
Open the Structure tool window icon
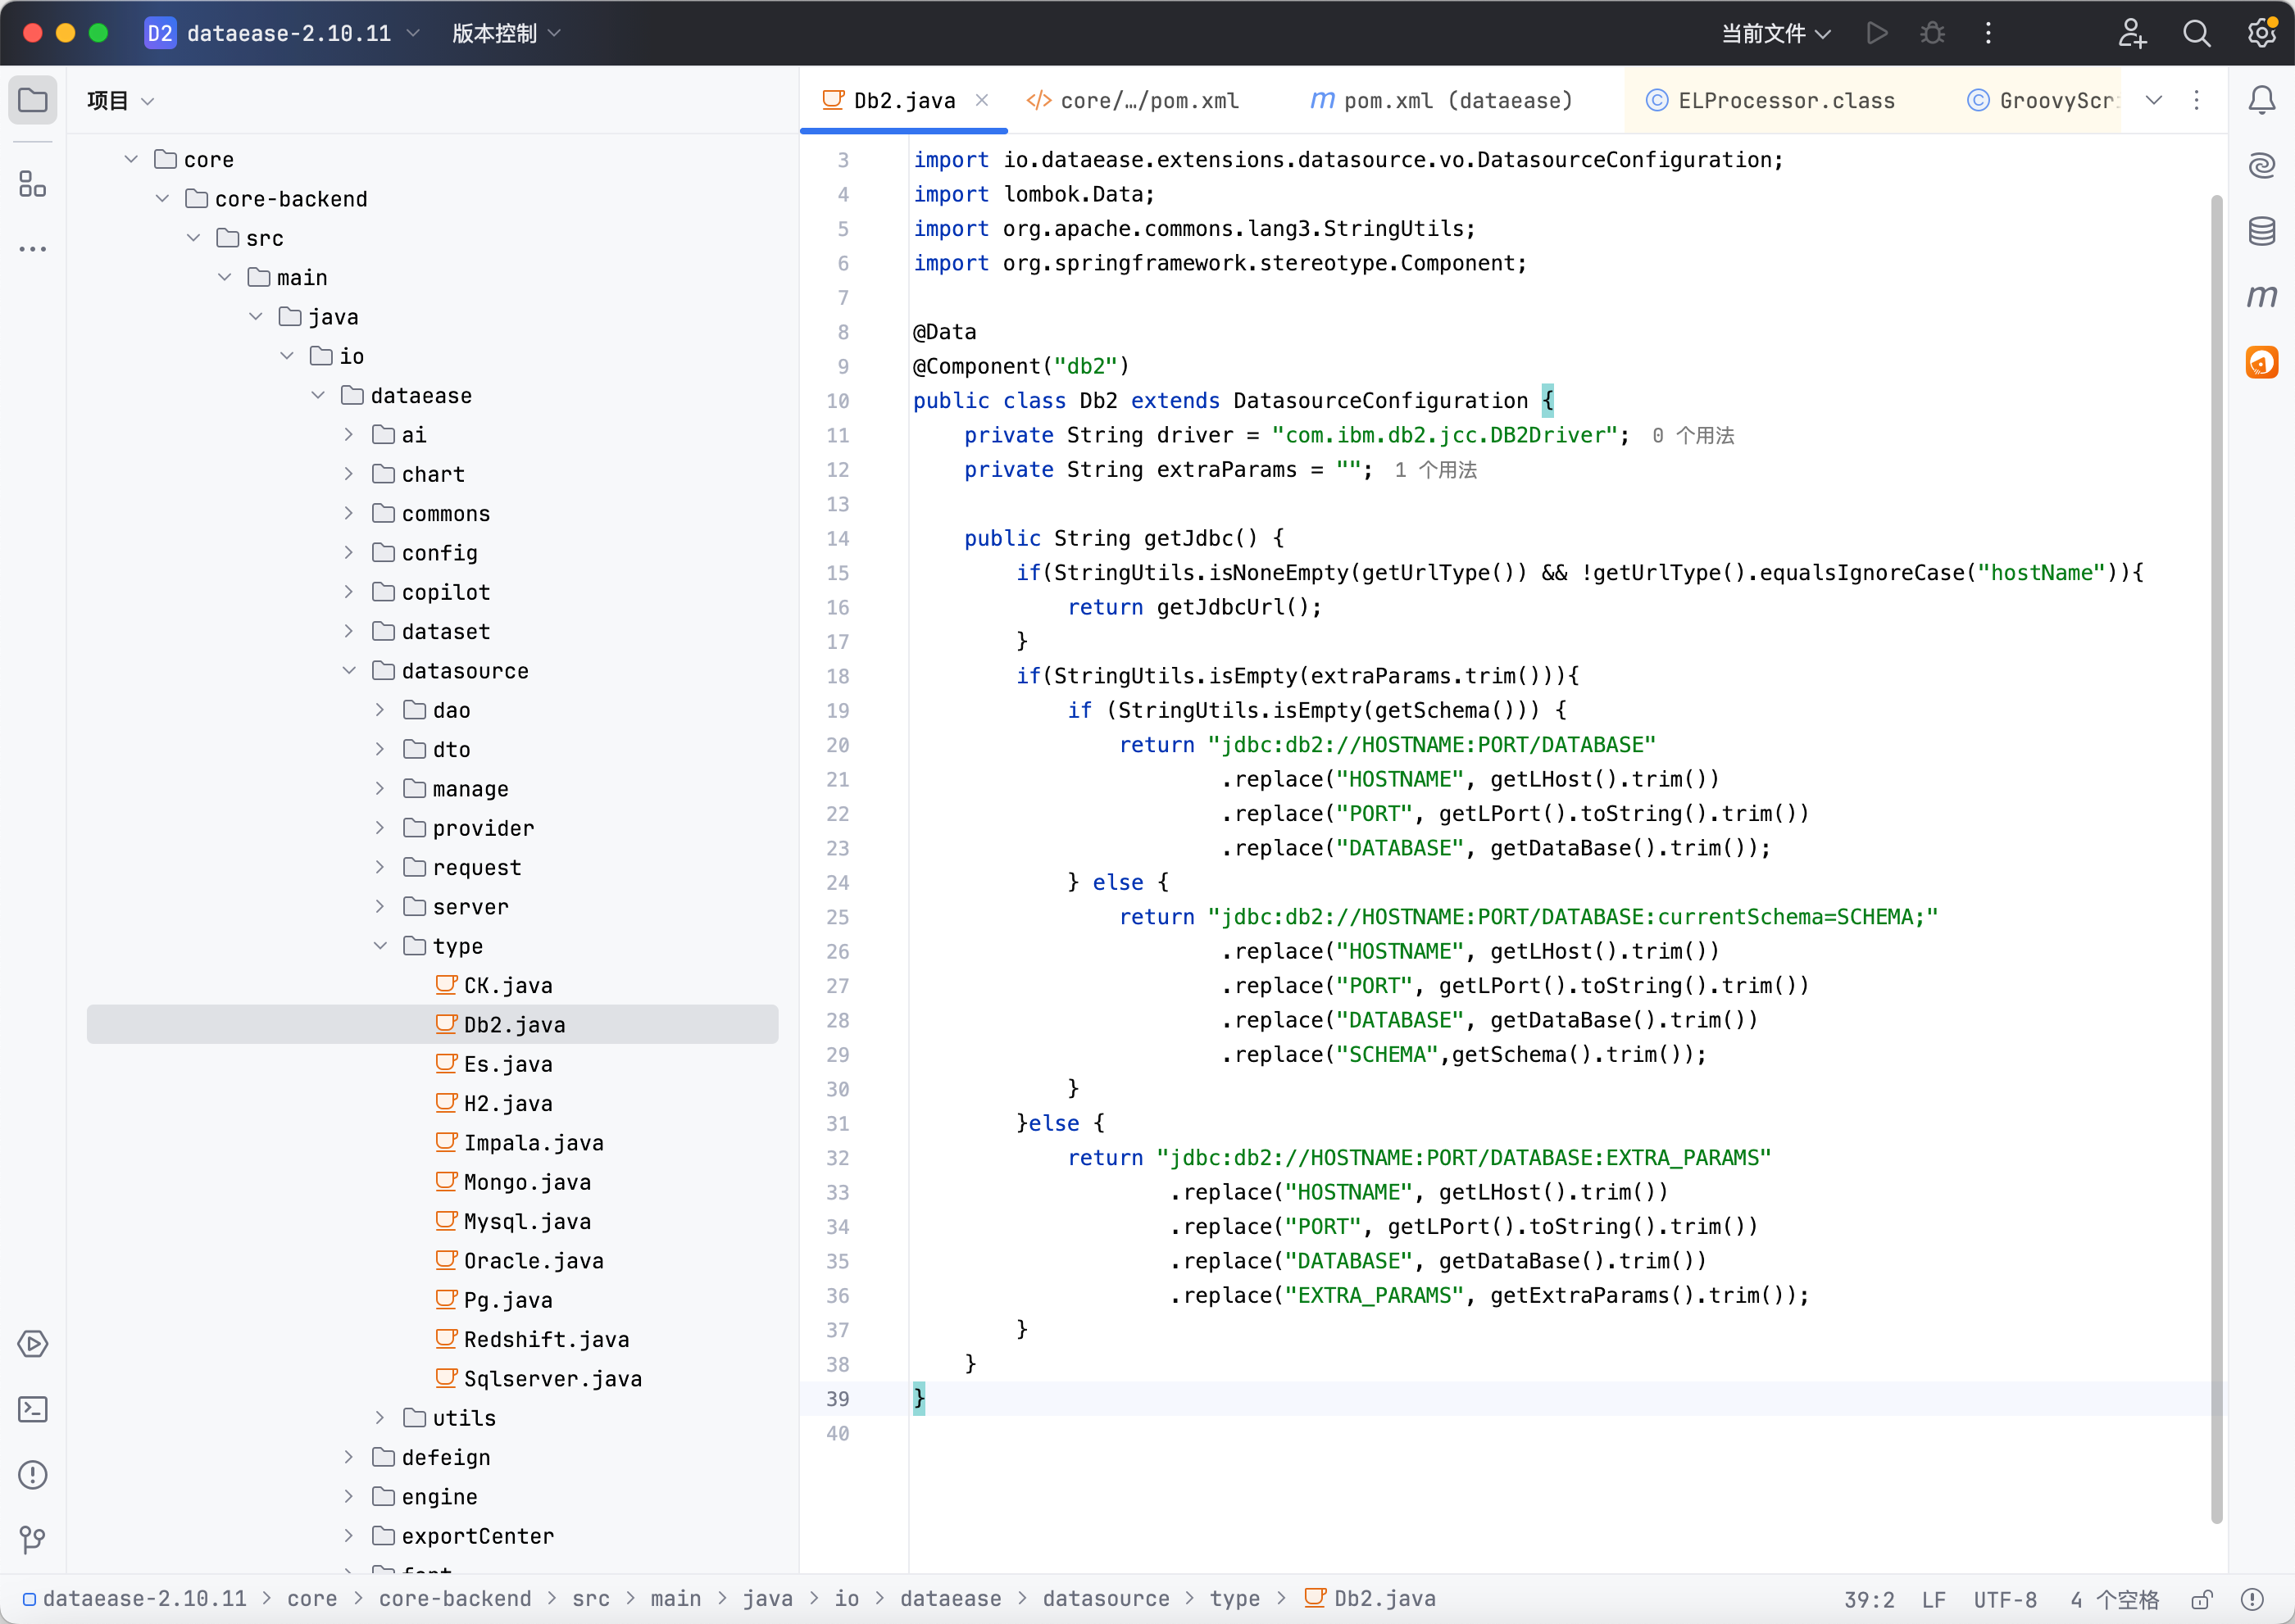(33, 184)
